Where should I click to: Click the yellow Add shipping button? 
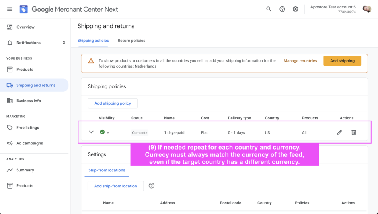point(342,61)
